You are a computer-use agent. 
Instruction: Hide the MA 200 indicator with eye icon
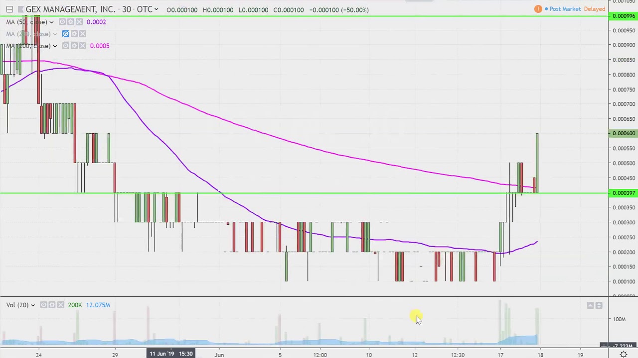[x=66, y=46]
